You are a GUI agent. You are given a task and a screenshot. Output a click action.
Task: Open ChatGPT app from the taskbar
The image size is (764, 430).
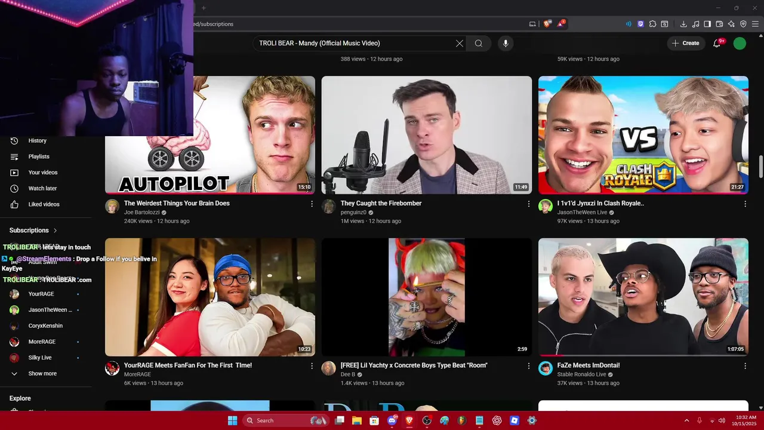pos(497,420)
